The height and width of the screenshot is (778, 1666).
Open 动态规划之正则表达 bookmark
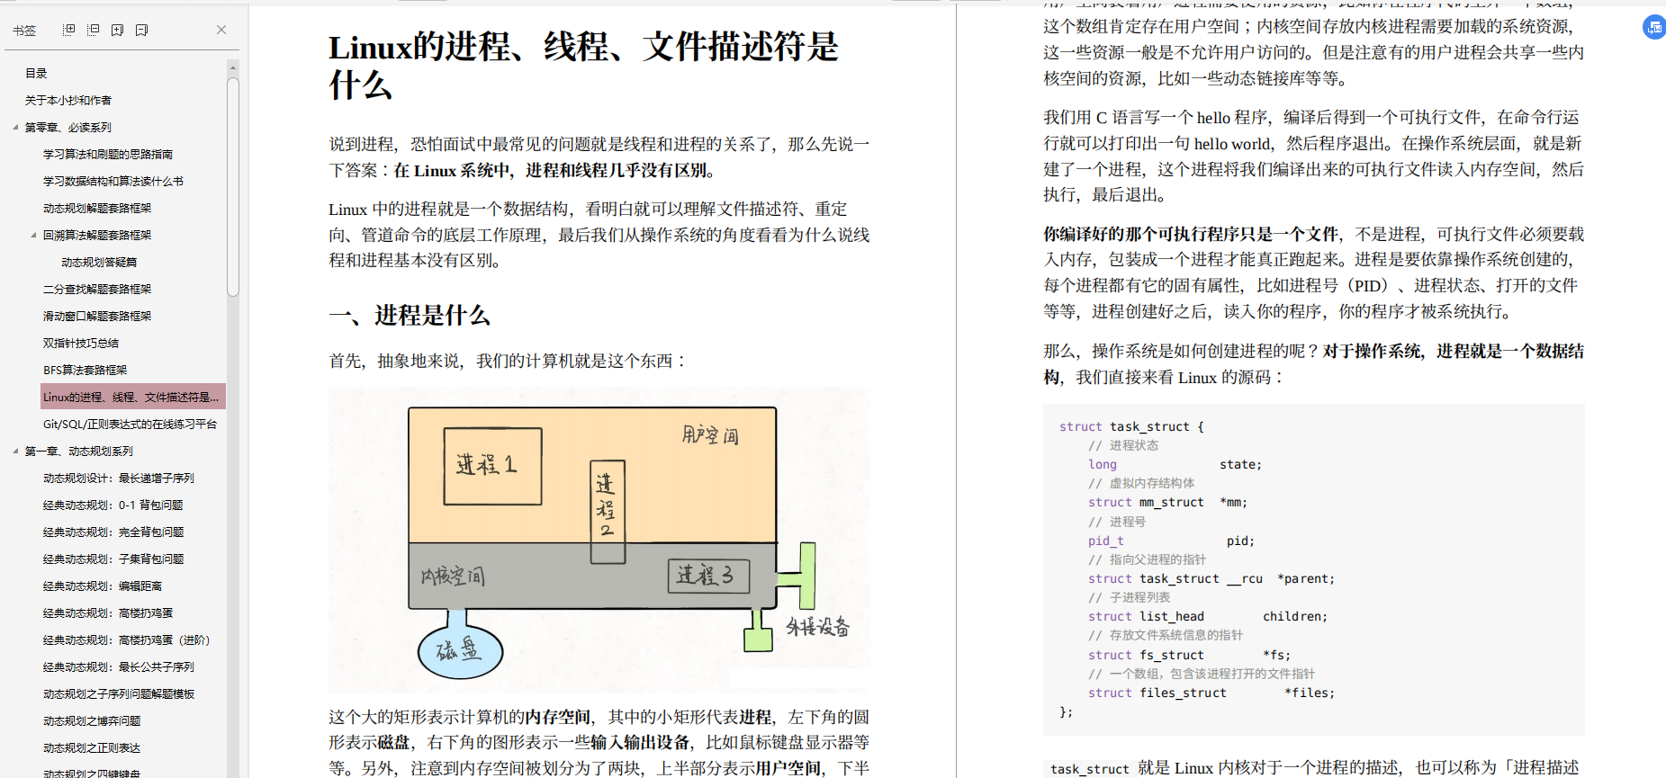(x=92, y=747)
